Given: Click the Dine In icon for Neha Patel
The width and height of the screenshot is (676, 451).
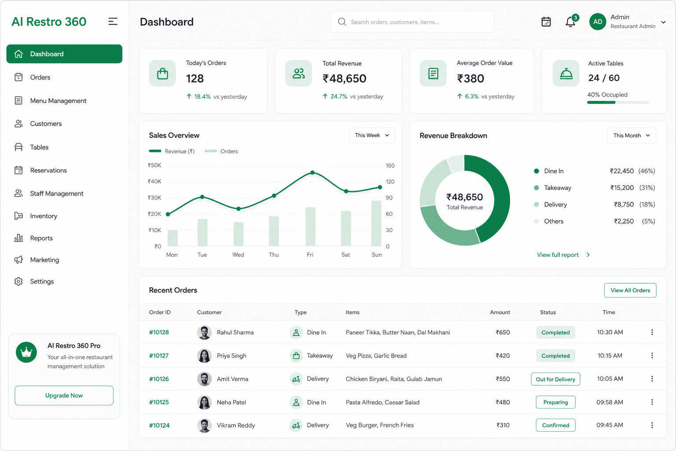Looking at the screenshot, I should tap(296, 402).
